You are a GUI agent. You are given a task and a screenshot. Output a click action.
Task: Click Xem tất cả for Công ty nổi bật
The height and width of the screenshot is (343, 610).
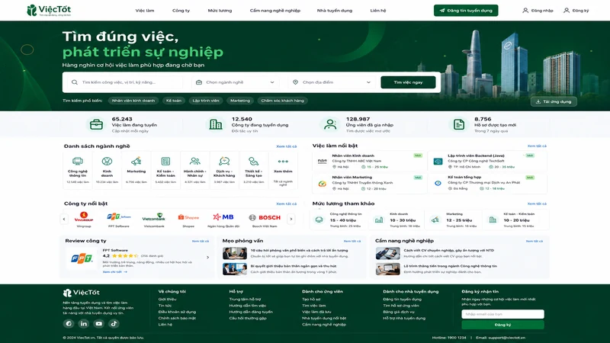coord(287,204)
